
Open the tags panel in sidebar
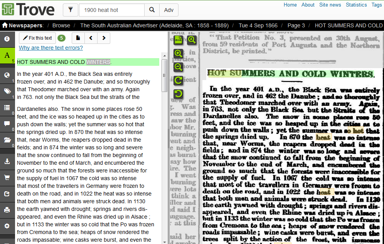pos(7,91)
